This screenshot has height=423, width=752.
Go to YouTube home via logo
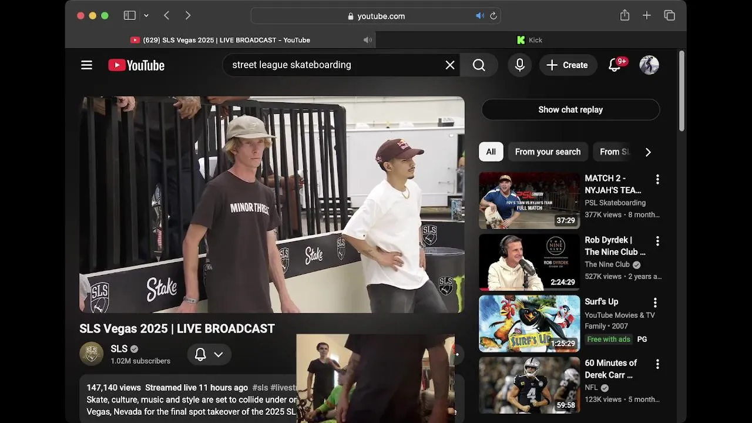point(136,65)
